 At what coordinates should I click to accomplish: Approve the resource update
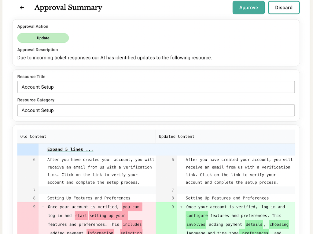(x=249, y=8)
